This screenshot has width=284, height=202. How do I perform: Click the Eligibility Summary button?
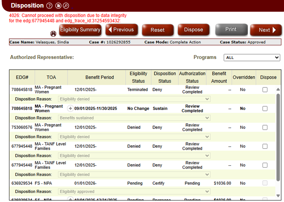[80, 30]
